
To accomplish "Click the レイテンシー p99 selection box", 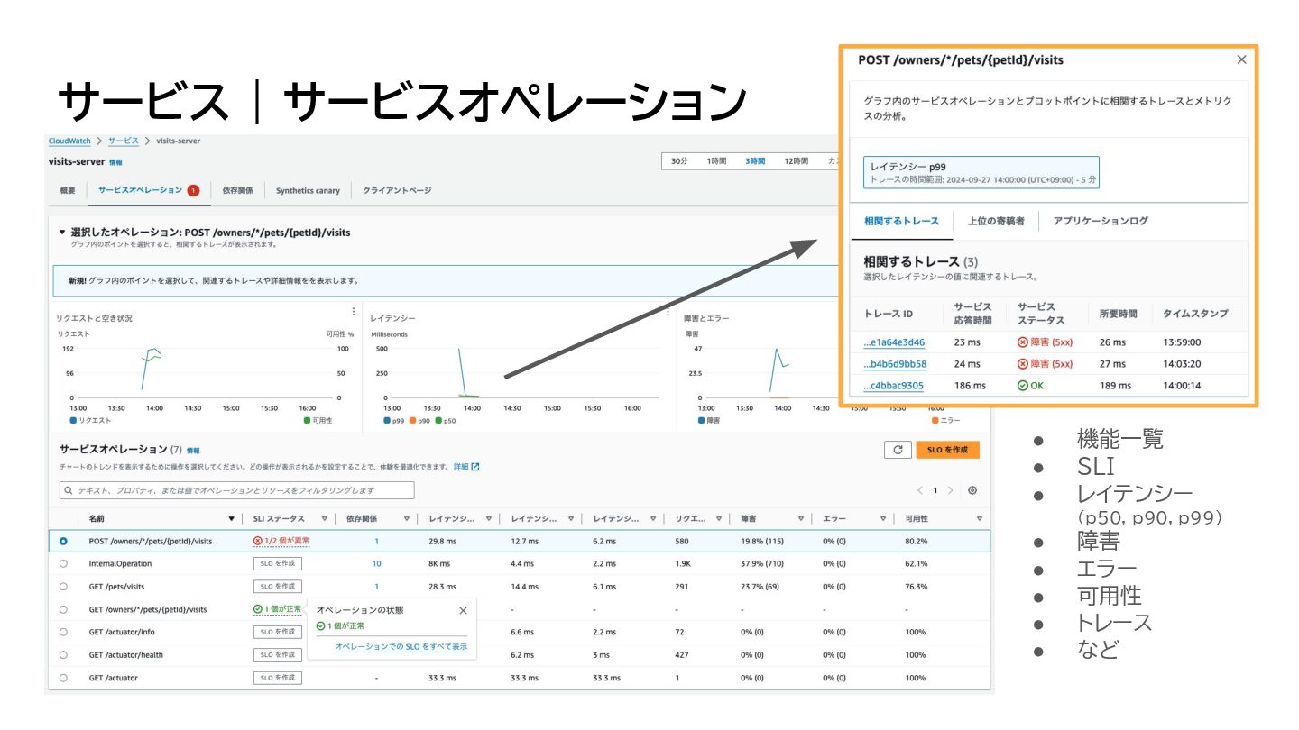I will click(981, 172).
